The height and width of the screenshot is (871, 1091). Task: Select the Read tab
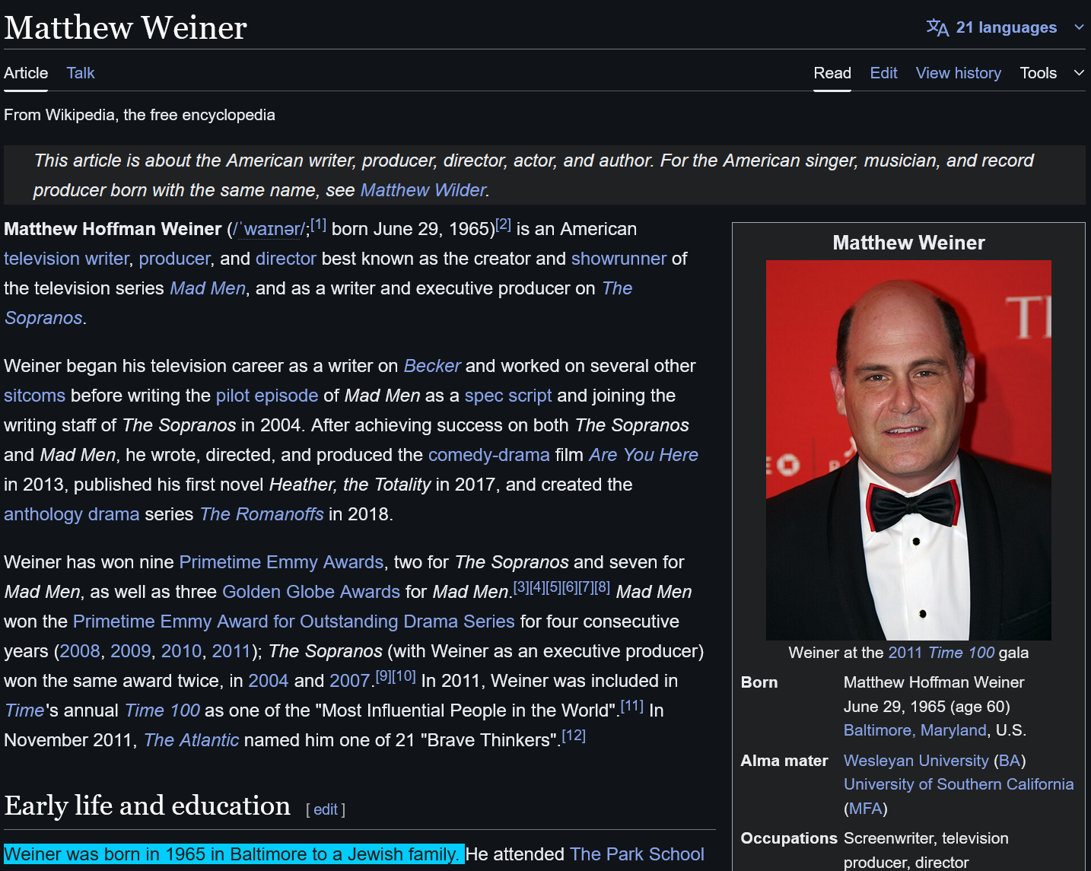832,73
